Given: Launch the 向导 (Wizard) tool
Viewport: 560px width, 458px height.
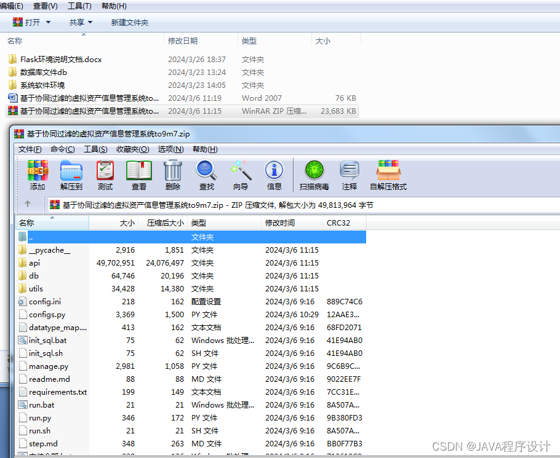Looking at the screenshot, I should pos(240,175).
